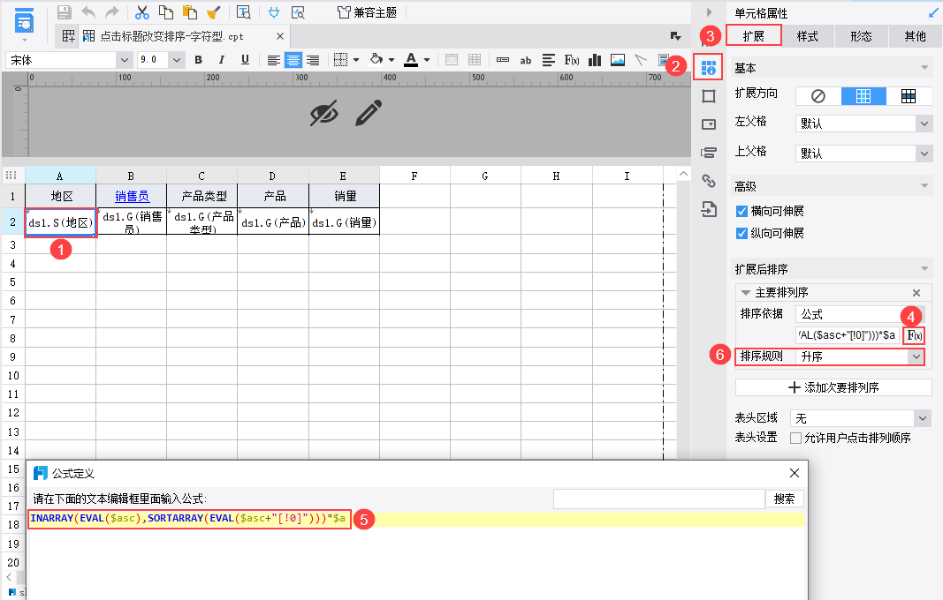This screenshot has height=600, width=943.
Task: Click the Cut scissors icon
Action: point(142,12)
